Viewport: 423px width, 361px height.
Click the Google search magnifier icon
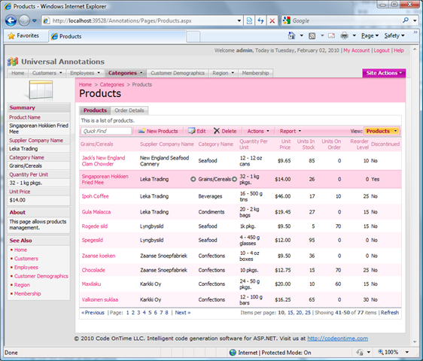(x=406, y=20)
